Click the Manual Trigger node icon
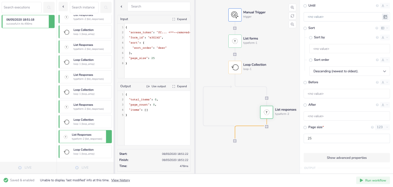 click(x=235, y=15)
